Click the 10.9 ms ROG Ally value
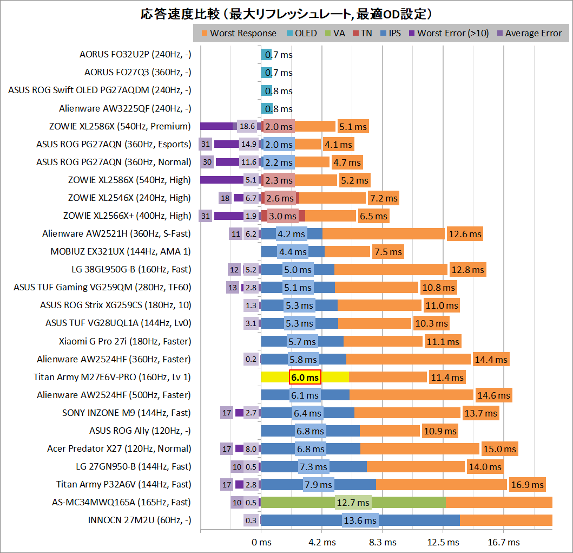This screenshot has height=553, width=573. [440, 431]
